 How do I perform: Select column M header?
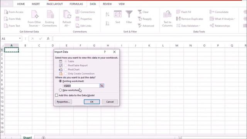(x=177, y=46)
